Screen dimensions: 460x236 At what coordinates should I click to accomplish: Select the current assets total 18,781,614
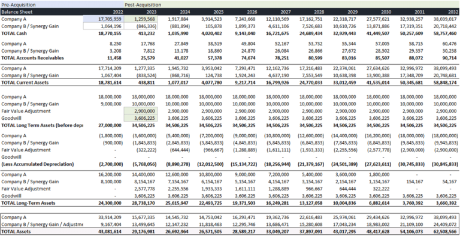110,83
